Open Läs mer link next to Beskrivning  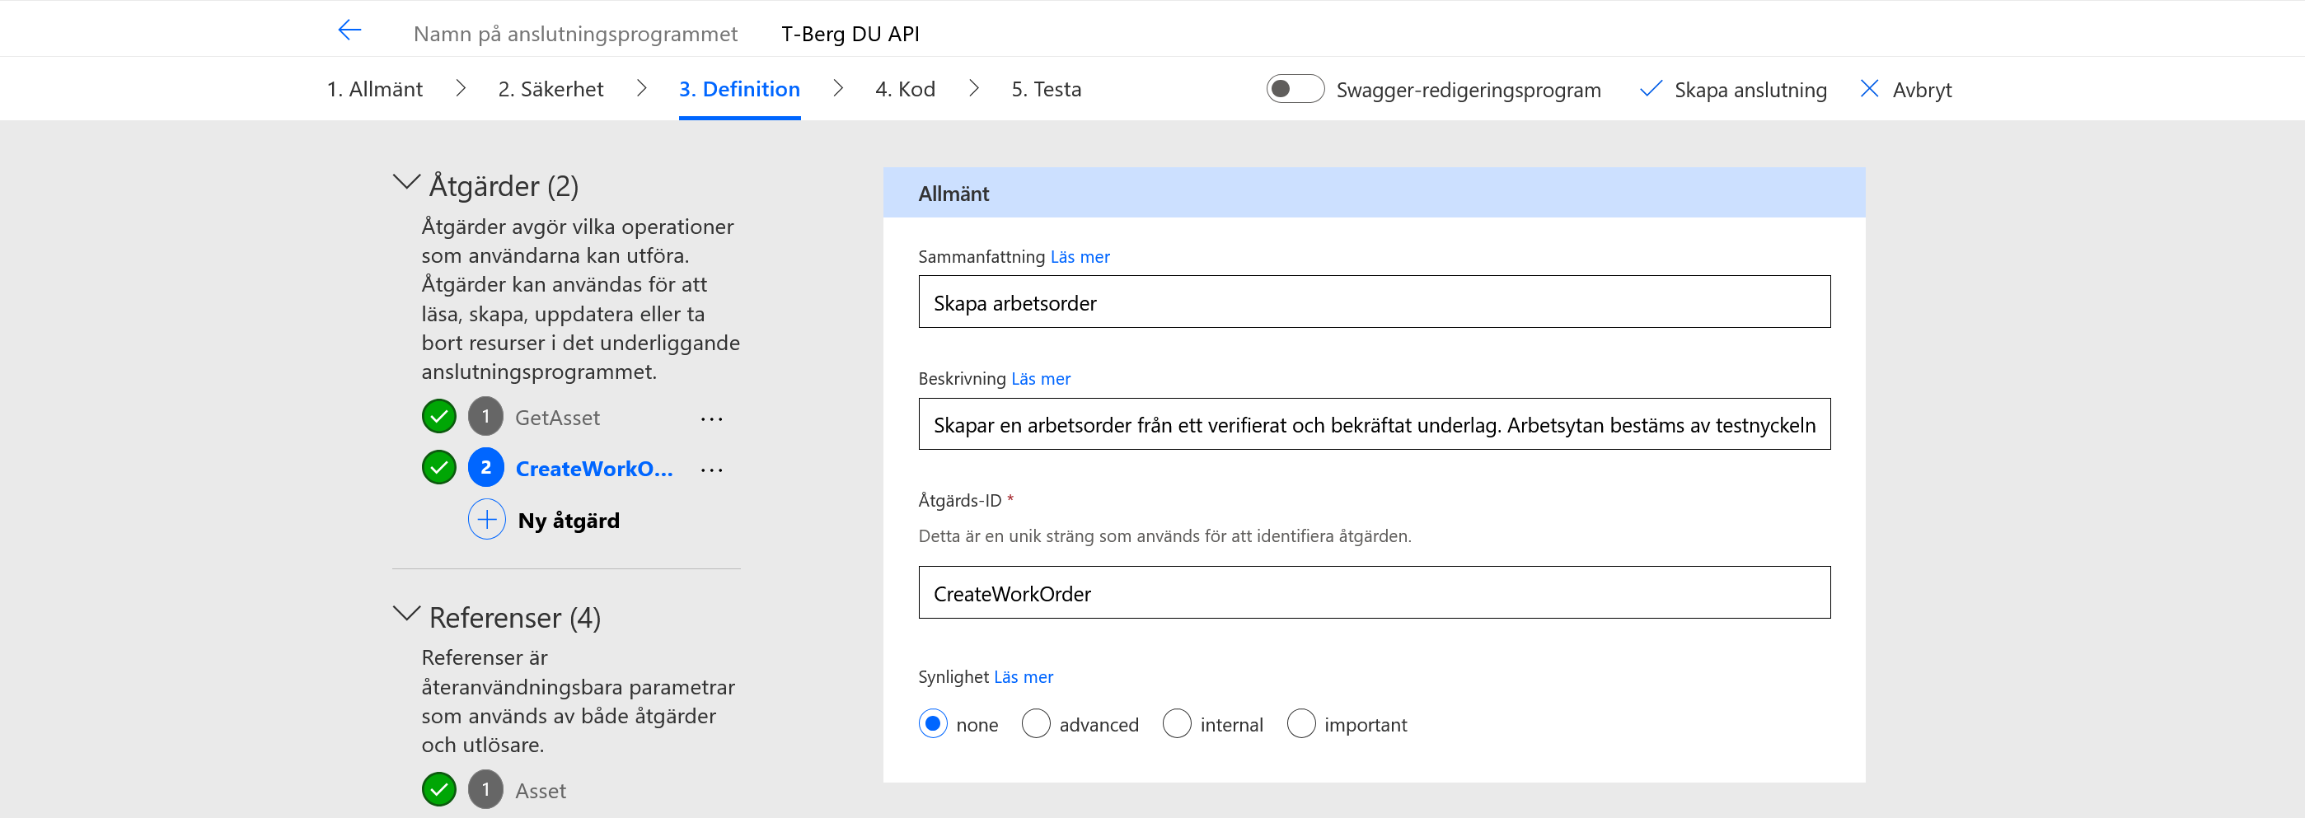pyautogui.click(x=1041, y=378)
